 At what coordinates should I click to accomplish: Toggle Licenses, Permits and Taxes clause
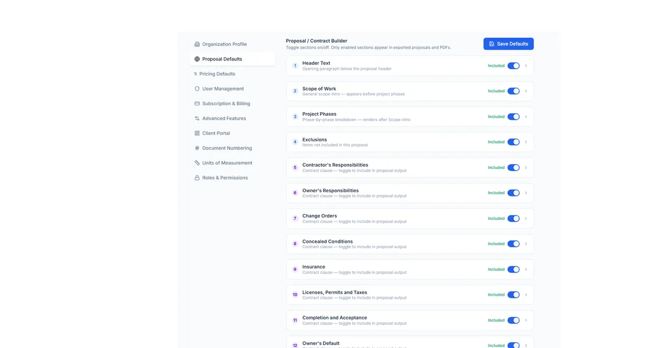coord(513,295)
